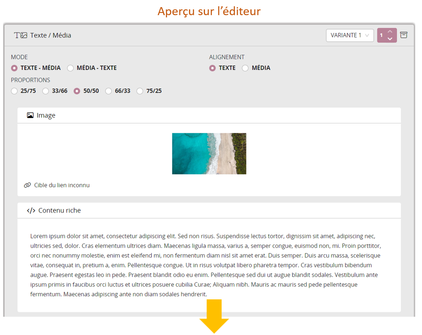Click the Image panel picture icon
Viewport: 422px width, 335px height.
point(30,115)
